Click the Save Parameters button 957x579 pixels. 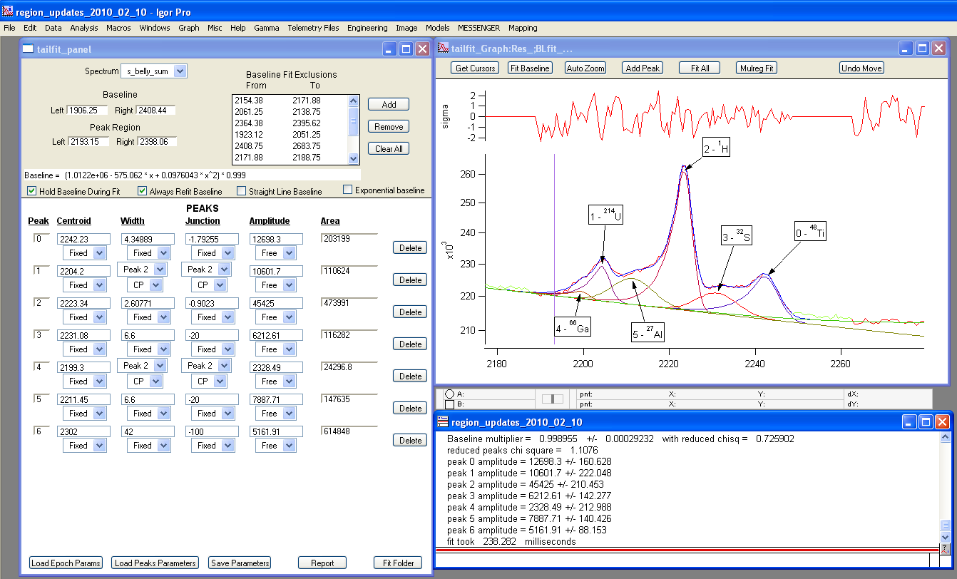[x=240, y=563]
